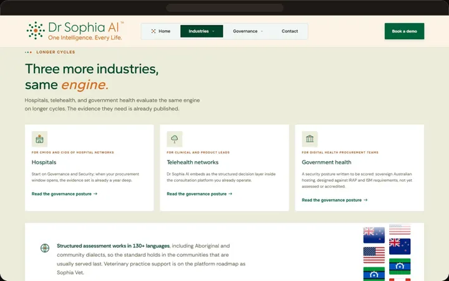Follow the Telehealth networks governance posture link
The image size is (449, 281).
click(x=200, y=194)
